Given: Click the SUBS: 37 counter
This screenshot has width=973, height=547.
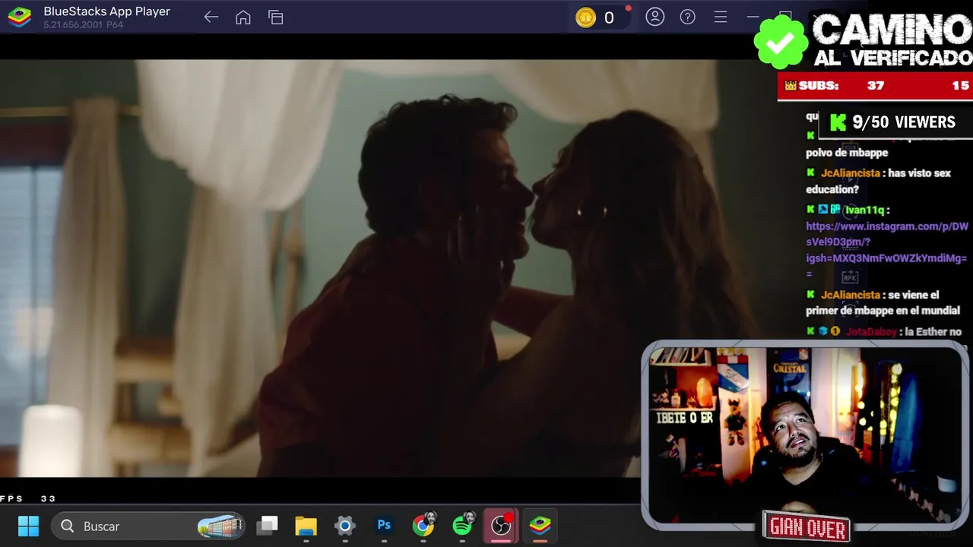Looking at the screenshot, I should pos(835,86).
